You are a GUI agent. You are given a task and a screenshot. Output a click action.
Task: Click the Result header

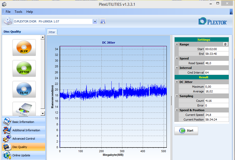[202, 77]
